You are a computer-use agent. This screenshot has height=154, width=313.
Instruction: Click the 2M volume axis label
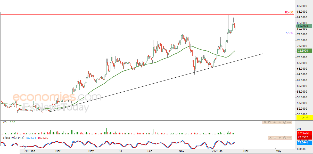[x=299, y=129]
